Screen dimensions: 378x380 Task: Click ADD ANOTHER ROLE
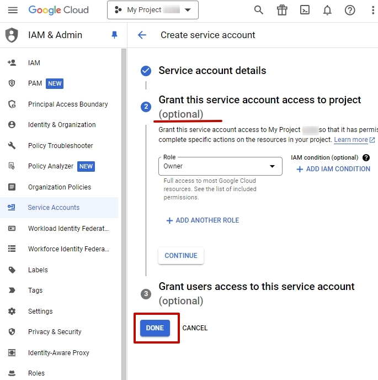[x=203, y=220]
